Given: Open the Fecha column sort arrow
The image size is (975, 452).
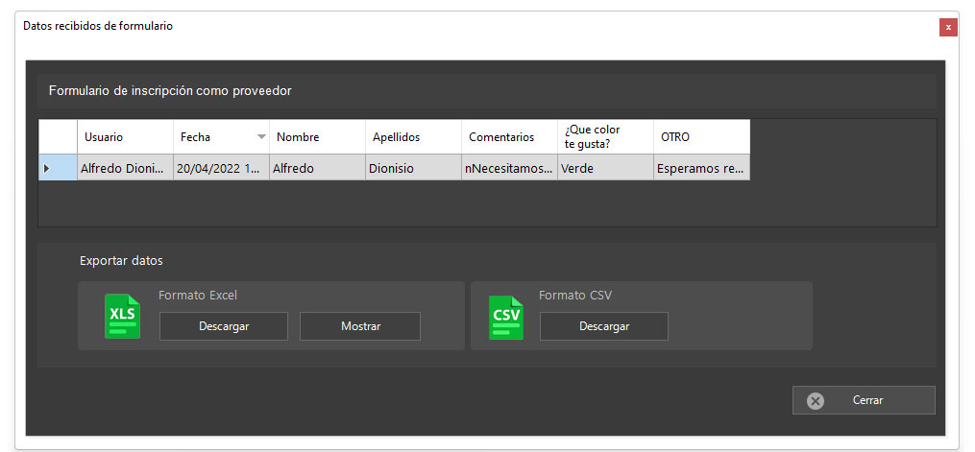Looking at the screenshot, I should point(262,137).
